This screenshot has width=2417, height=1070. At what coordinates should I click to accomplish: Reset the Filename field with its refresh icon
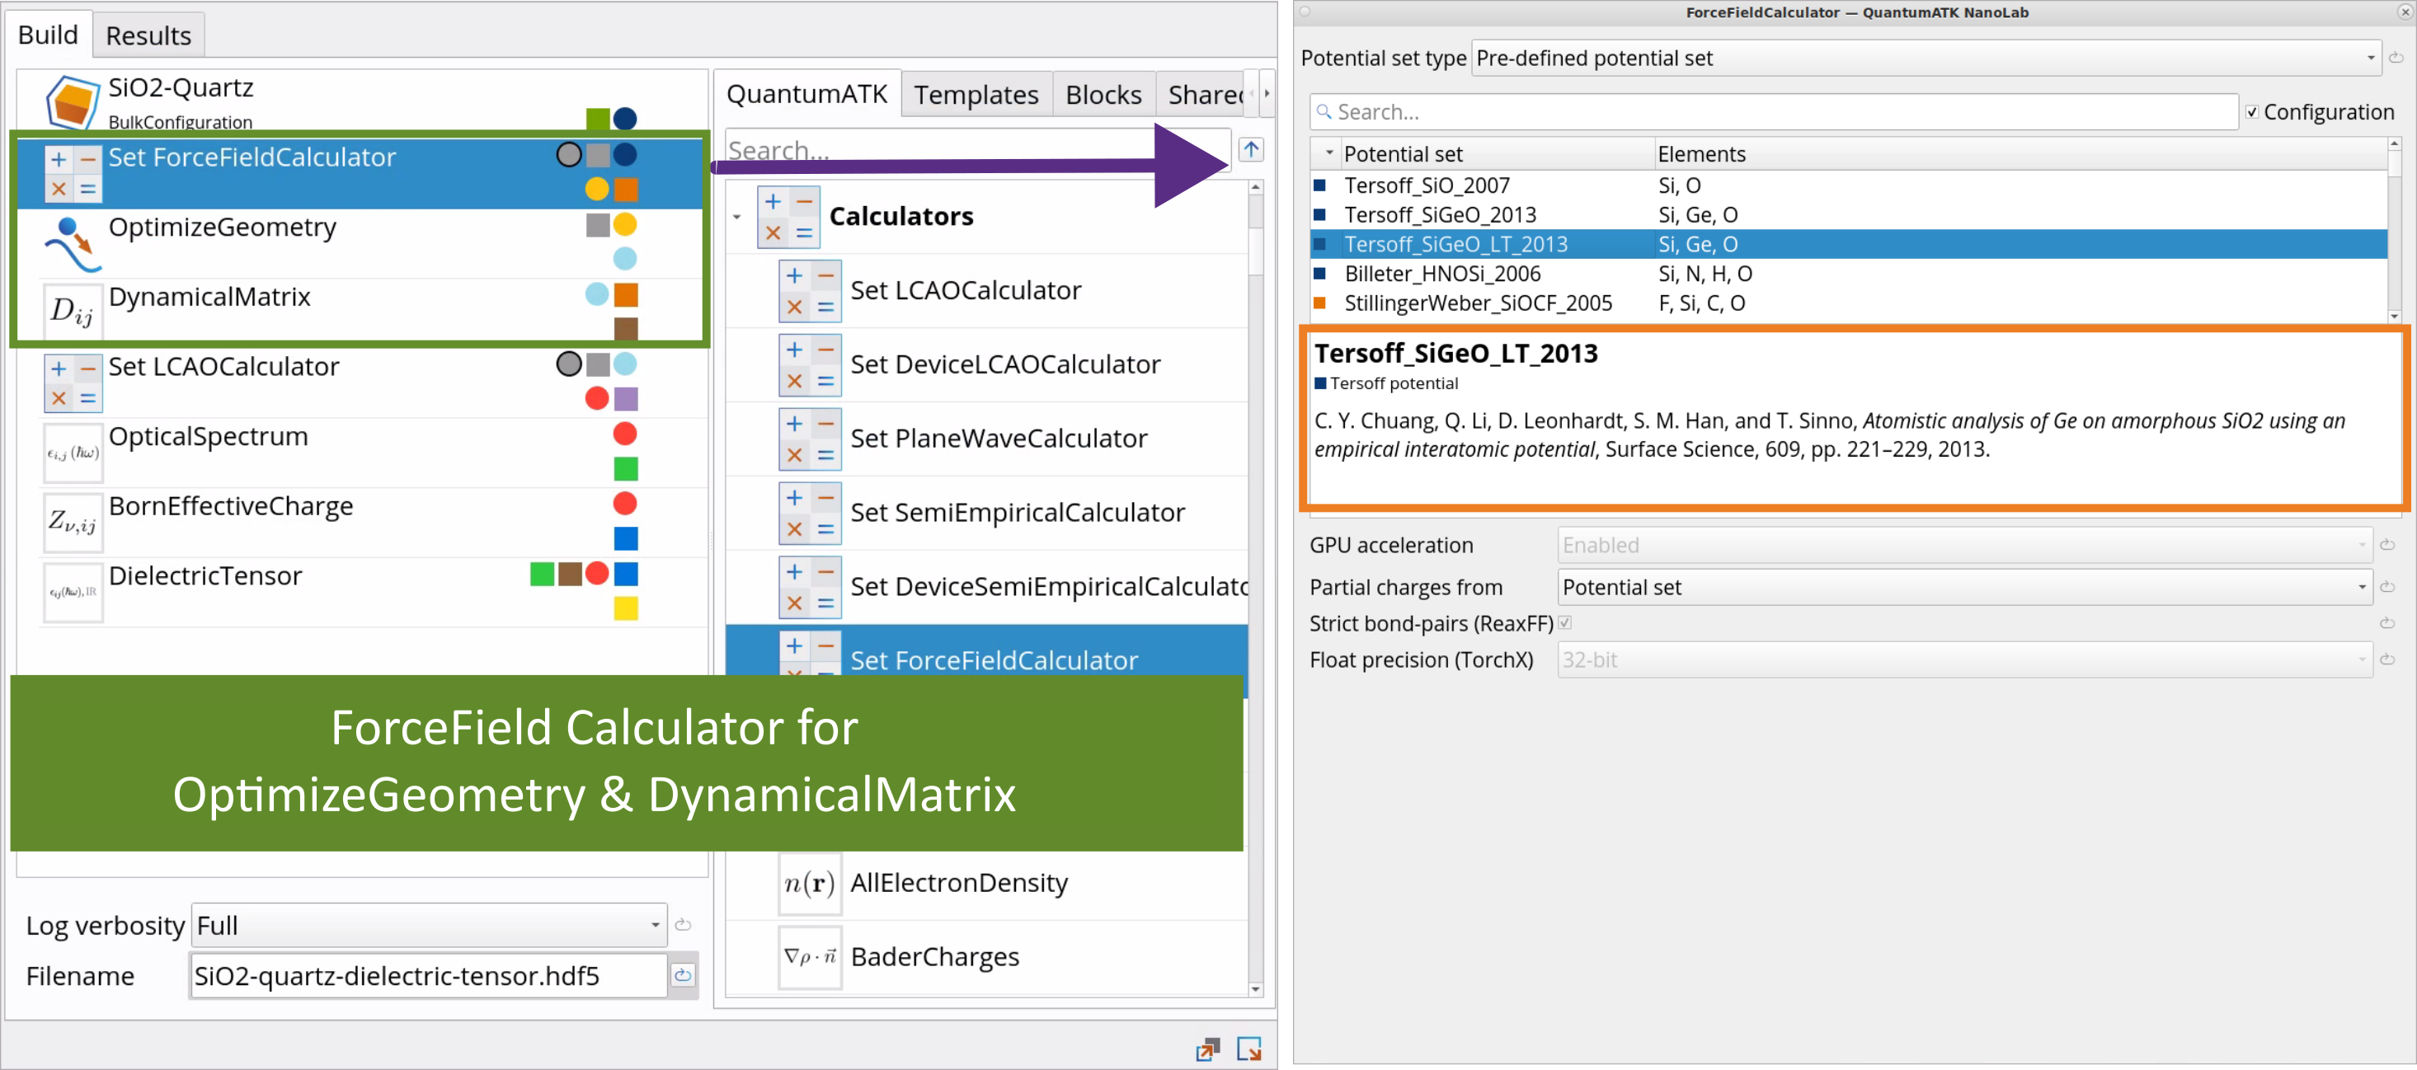click(x=683, y=975)
